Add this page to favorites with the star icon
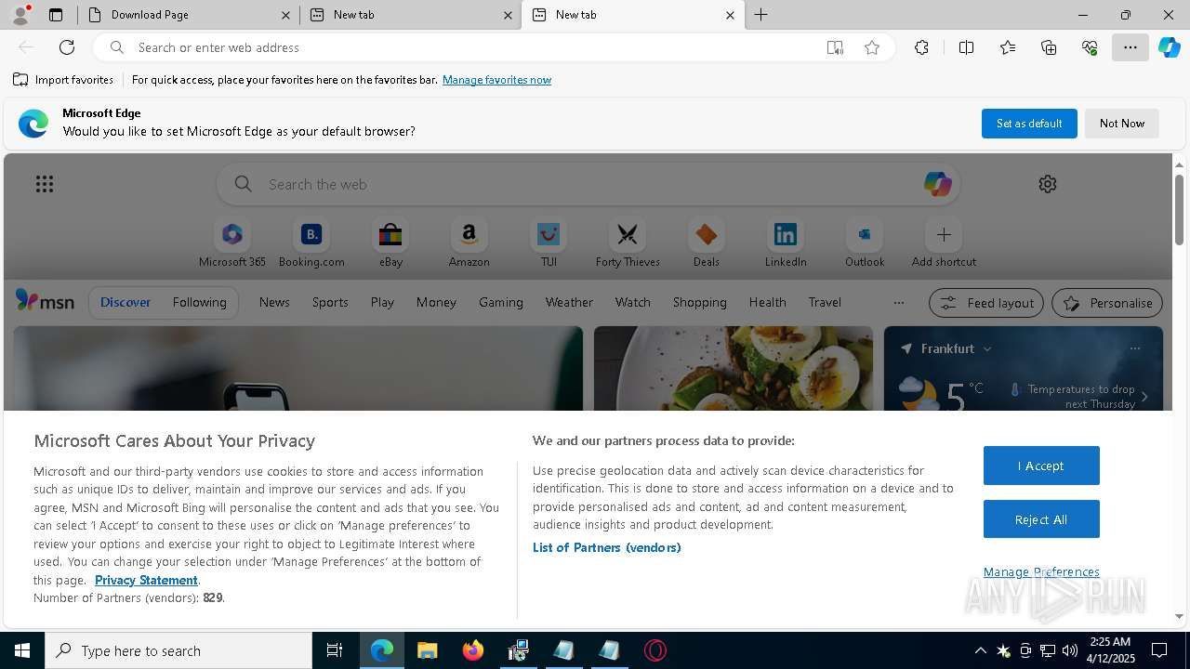The width and height of the screenshot is (1190, 669). point(872,47)
